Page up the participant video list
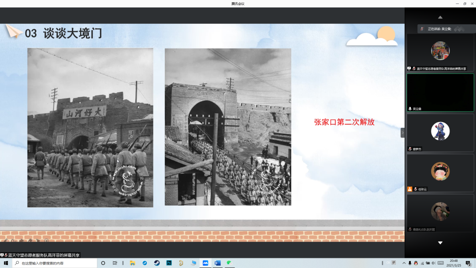The height and width of the screenshot is (268, 476). pos(440,17)
